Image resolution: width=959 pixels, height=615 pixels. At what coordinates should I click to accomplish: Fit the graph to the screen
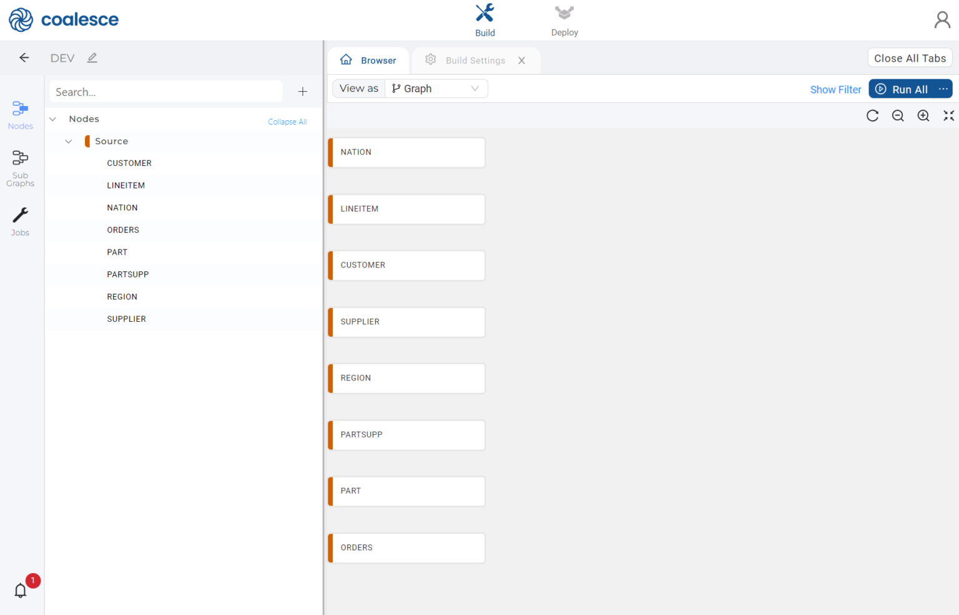(948, 115)
